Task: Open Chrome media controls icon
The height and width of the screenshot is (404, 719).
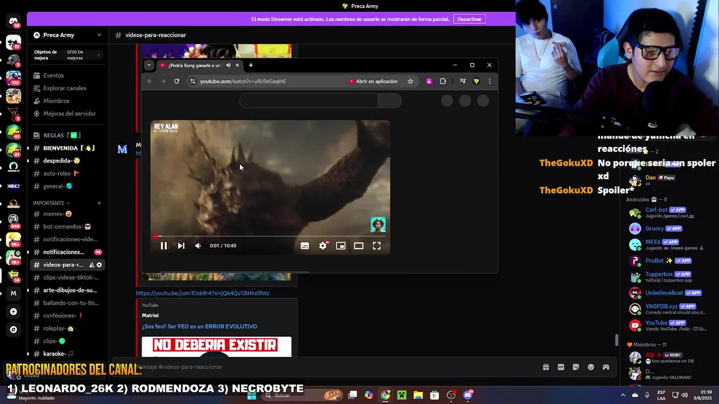Action: [x=463, y=81]
